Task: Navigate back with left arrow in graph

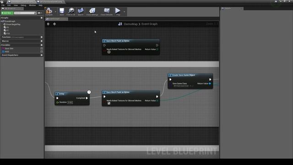Action: point(48,24)
